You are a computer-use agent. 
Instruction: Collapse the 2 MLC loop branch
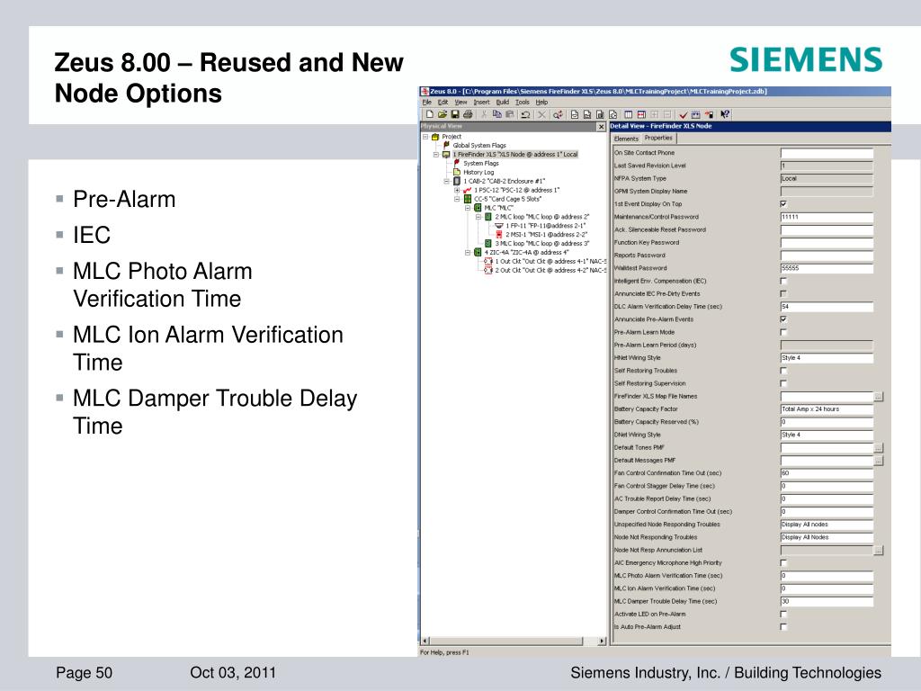click(478, 217)
